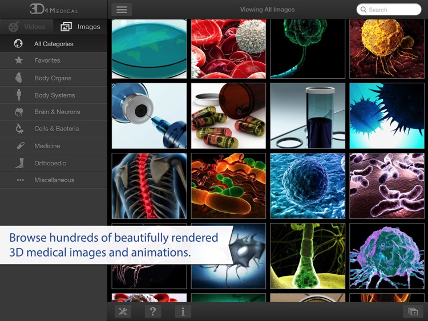Click the magnifier icon in Search
This screenshot has width=428, height=321.
[364, 10]
